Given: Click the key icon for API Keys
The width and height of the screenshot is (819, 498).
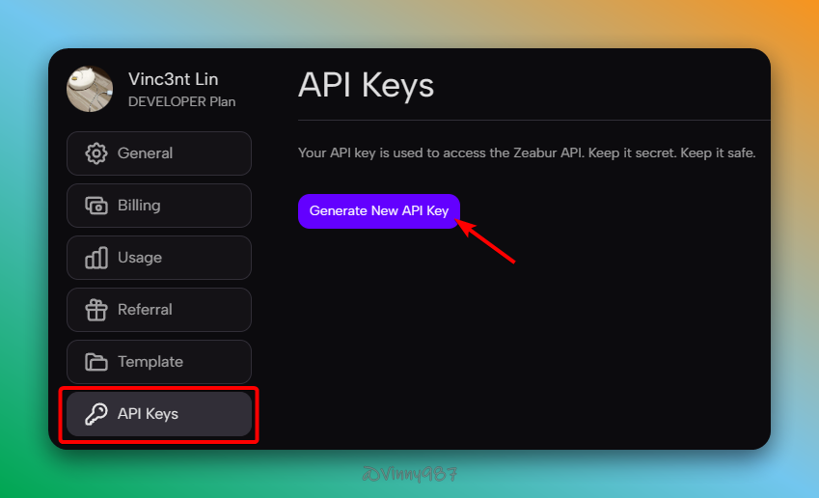Looking at the screenshot, I should coord(96,414).
